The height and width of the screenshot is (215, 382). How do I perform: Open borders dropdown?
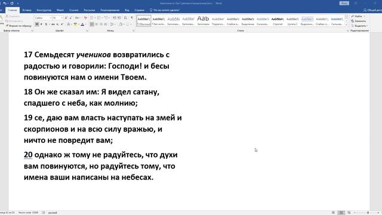pos(131,24)
